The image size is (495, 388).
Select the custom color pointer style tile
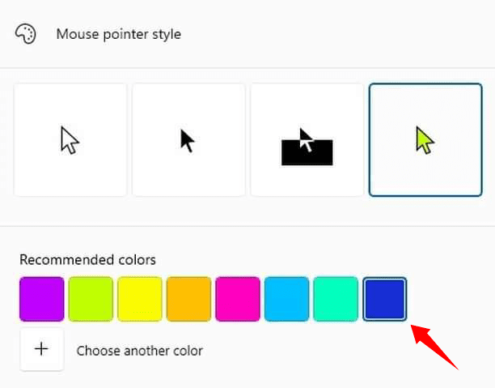pos(425,140)
